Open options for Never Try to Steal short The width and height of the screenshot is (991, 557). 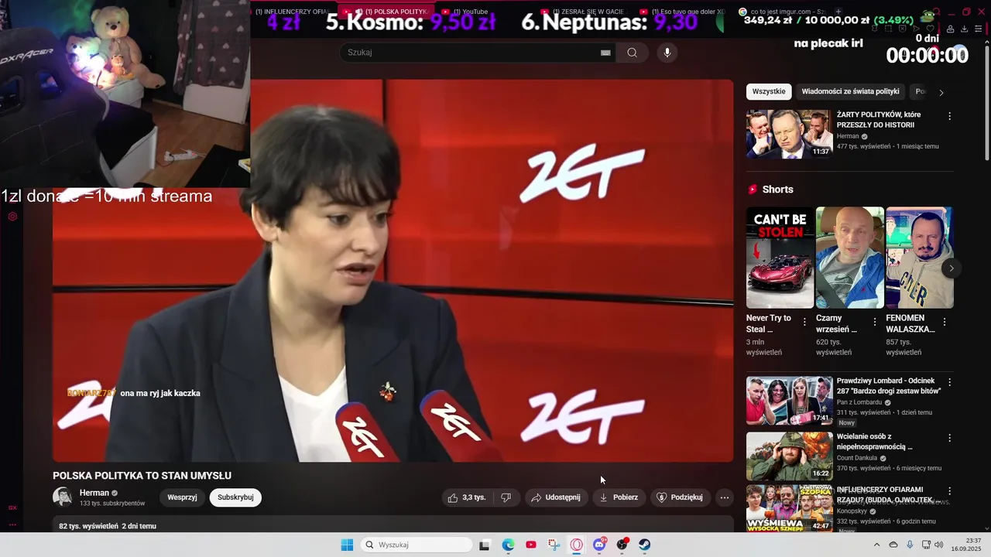[x=804, y=322]
